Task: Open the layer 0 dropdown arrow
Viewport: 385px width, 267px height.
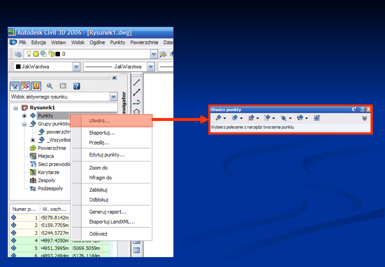Action: pos(154,54)
